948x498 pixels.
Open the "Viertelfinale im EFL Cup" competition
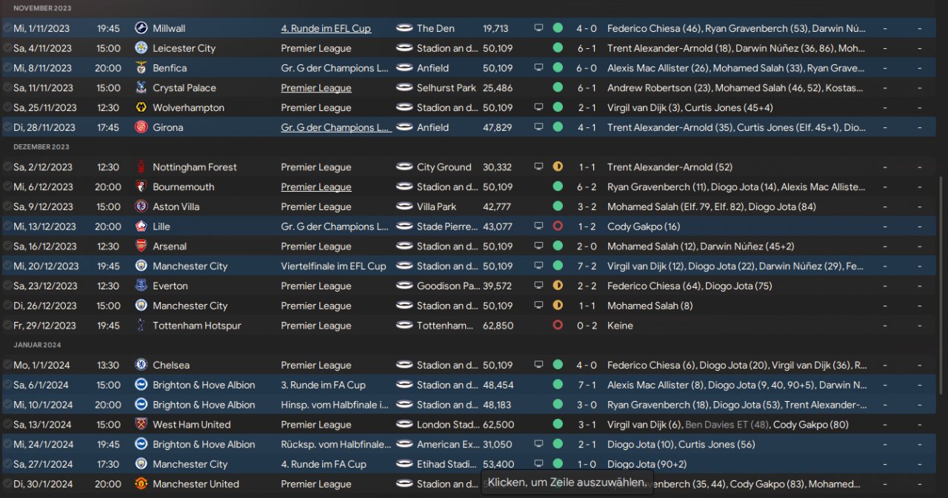(333, 266)
